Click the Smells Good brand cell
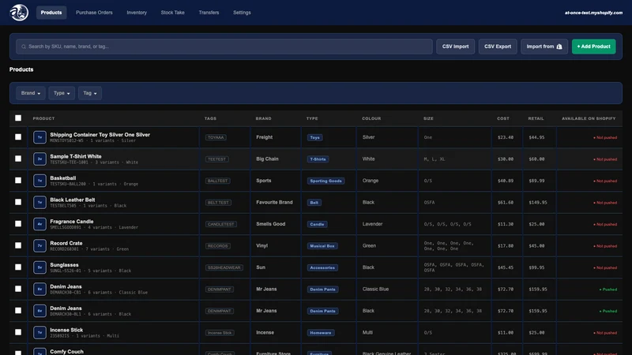The image size is (632, 355). tap(271, 224)
